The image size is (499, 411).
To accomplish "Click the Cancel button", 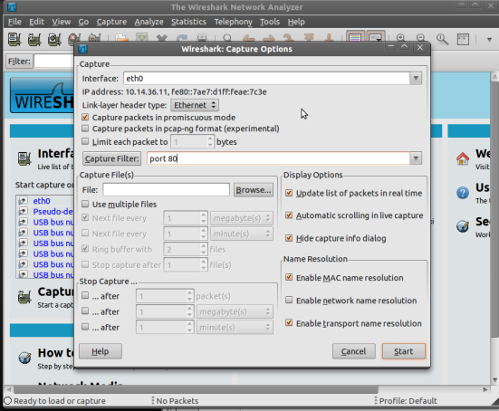I will [353, 351].
